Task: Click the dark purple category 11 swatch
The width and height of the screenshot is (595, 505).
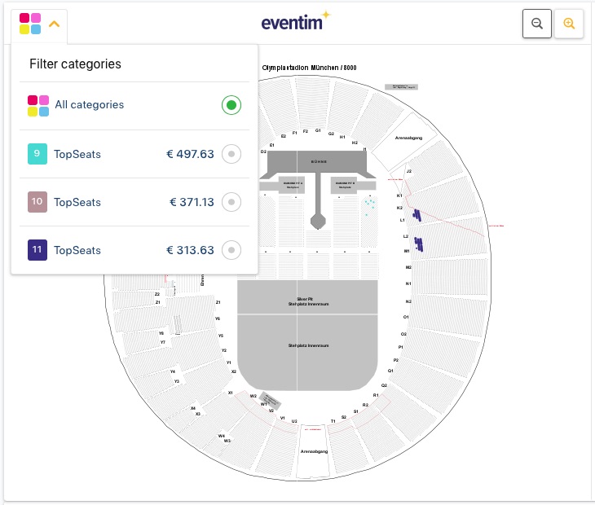Action: [x=37, y=250]
